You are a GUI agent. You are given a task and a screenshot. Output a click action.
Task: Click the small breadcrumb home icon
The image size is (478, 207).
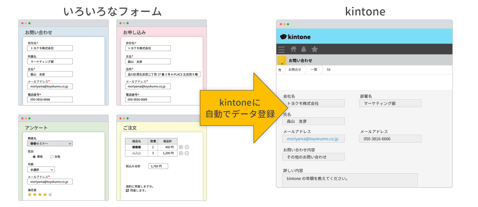coord(280,70)
